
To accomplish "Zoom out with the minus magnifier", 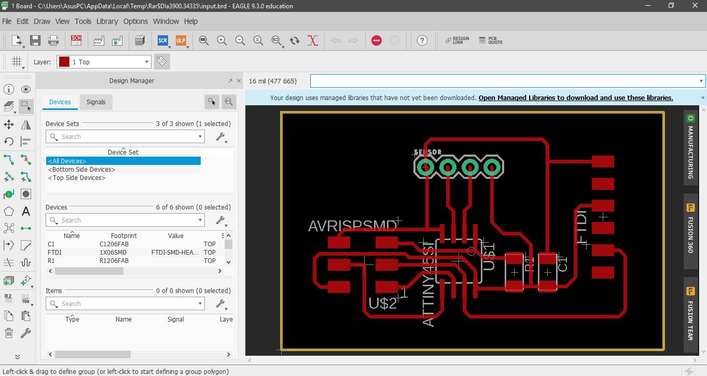I will (240, 40).
